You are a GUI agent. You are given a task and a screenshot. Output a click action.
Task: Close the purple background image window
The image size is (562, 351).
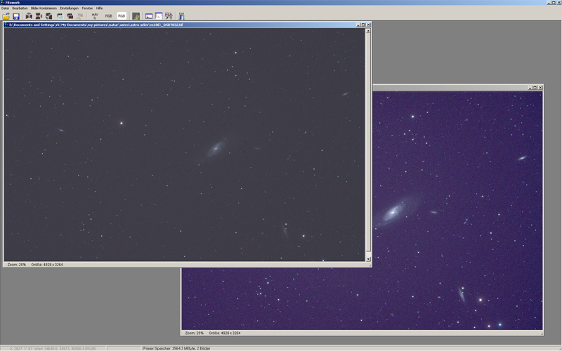coord(540,88)
